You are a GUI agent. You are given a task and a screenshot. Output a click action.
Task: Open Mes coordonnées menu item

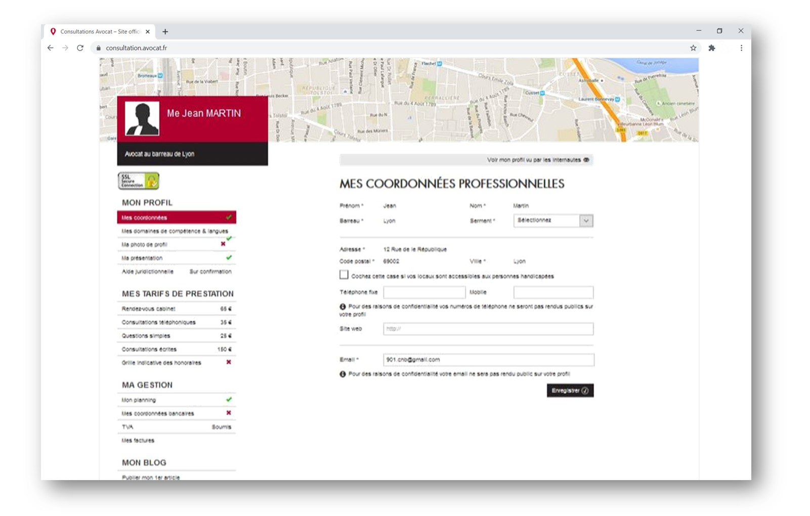(177, 218)
